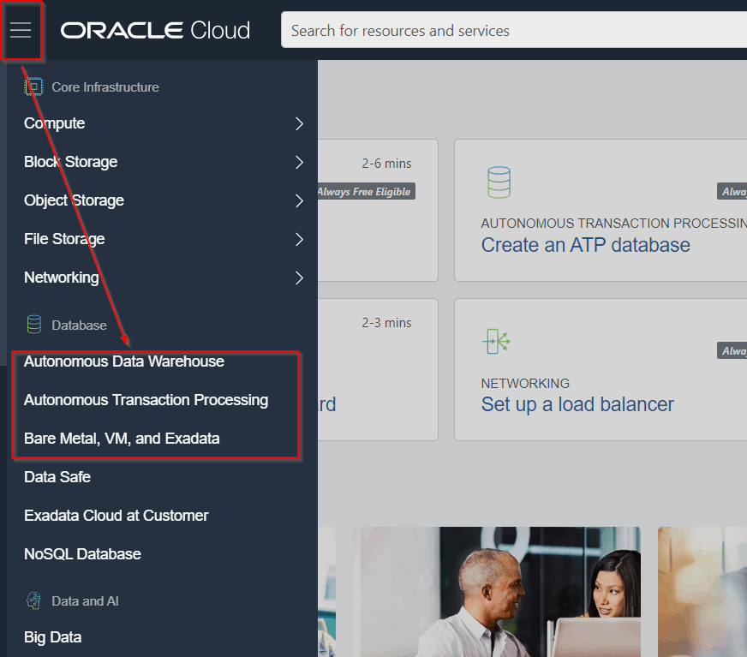This screenshot has height=657, width=747.
Task: Expand the Object Storage submenu arrow
Action: 299,200
